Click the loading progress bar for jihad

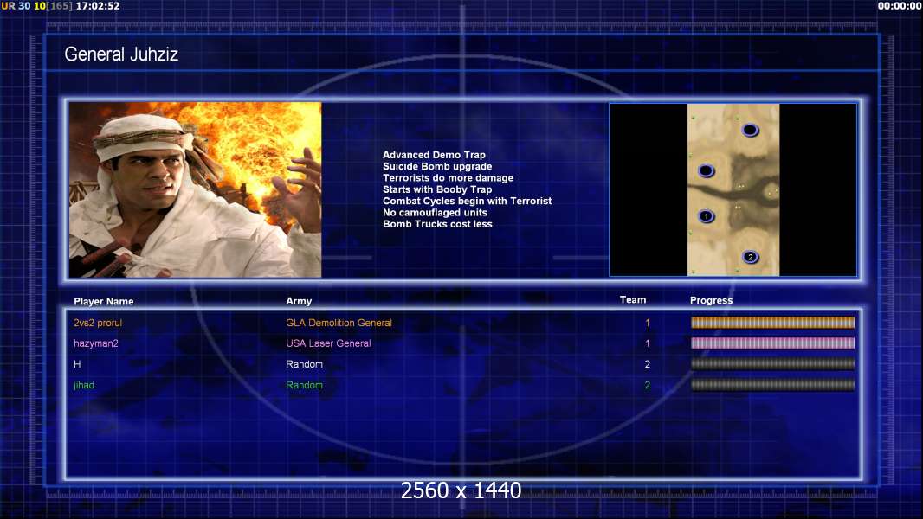772,385
